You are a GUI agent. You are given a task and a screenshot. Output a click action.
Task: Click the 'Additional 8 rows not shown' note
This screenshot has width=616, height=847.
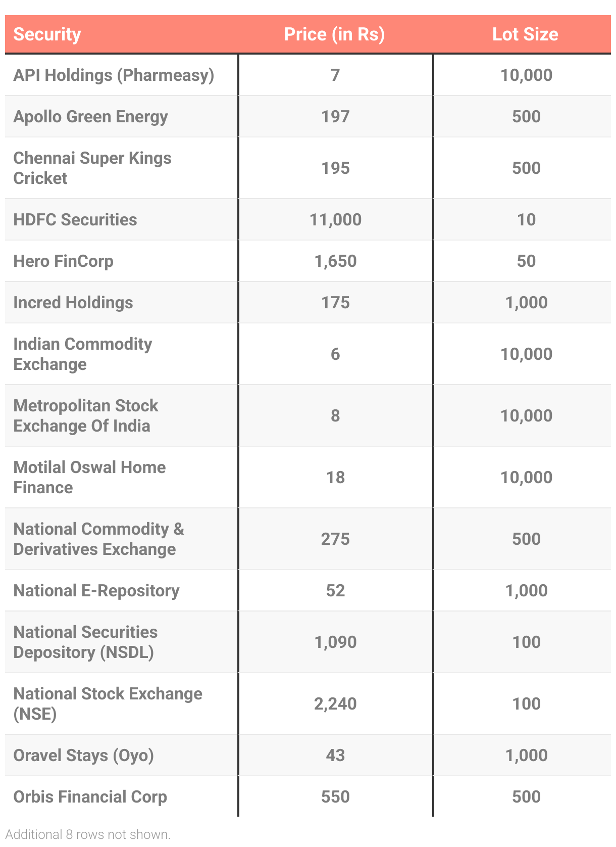click(88, 834)
